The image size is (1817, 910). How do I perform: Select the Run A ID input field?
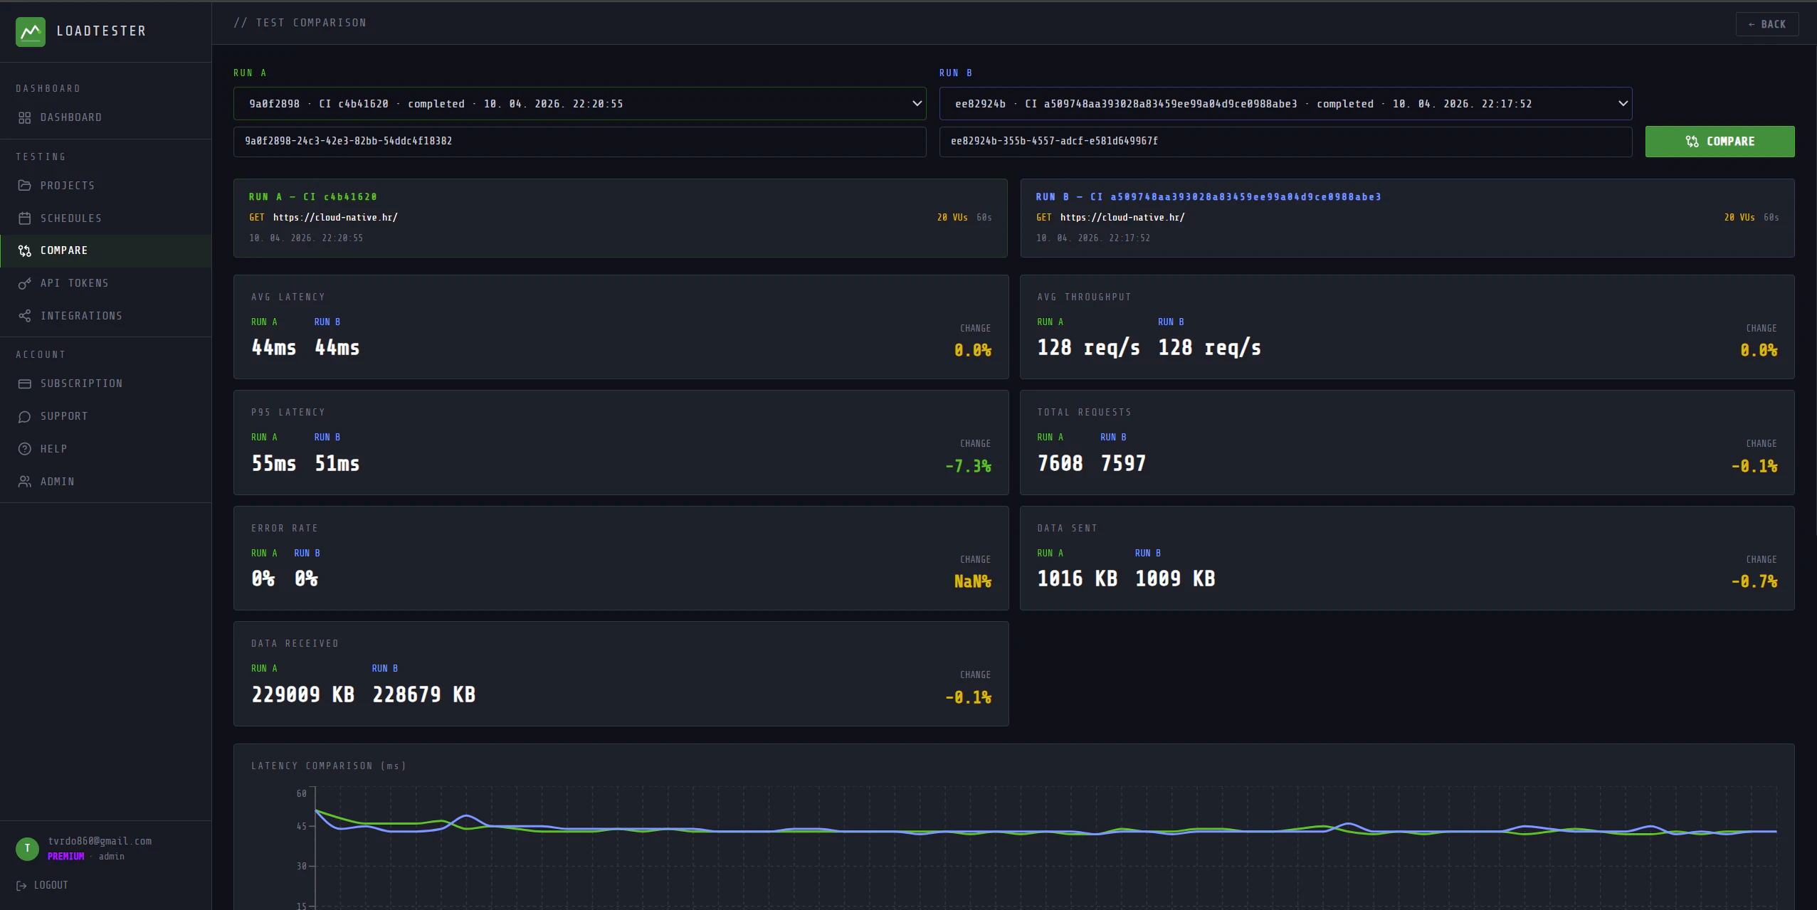click(579, 141)
